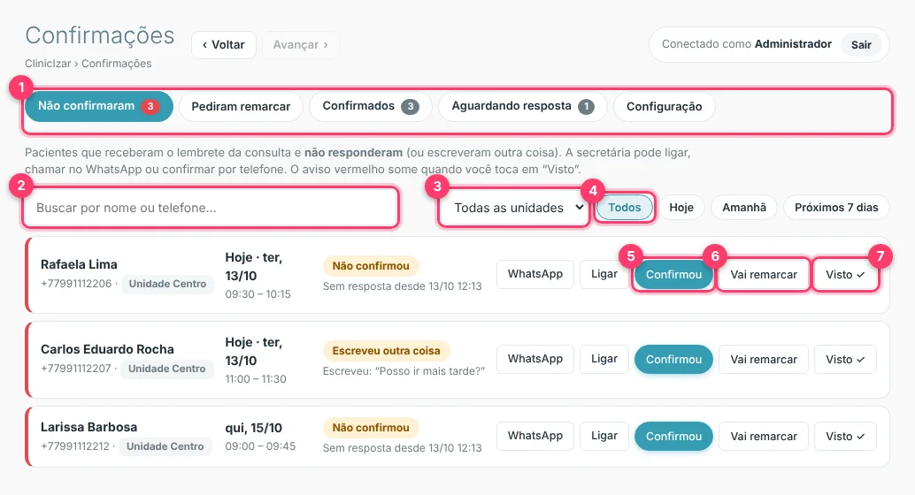This screenshot has width=915, height=495.
Task: Click Não confirmou badge for Rafaela Lima
Action: (371, 266)
